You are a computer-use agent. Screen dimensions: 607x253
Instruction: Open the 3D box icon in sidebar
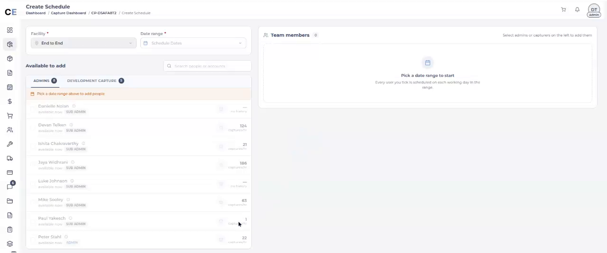(9, 59)
